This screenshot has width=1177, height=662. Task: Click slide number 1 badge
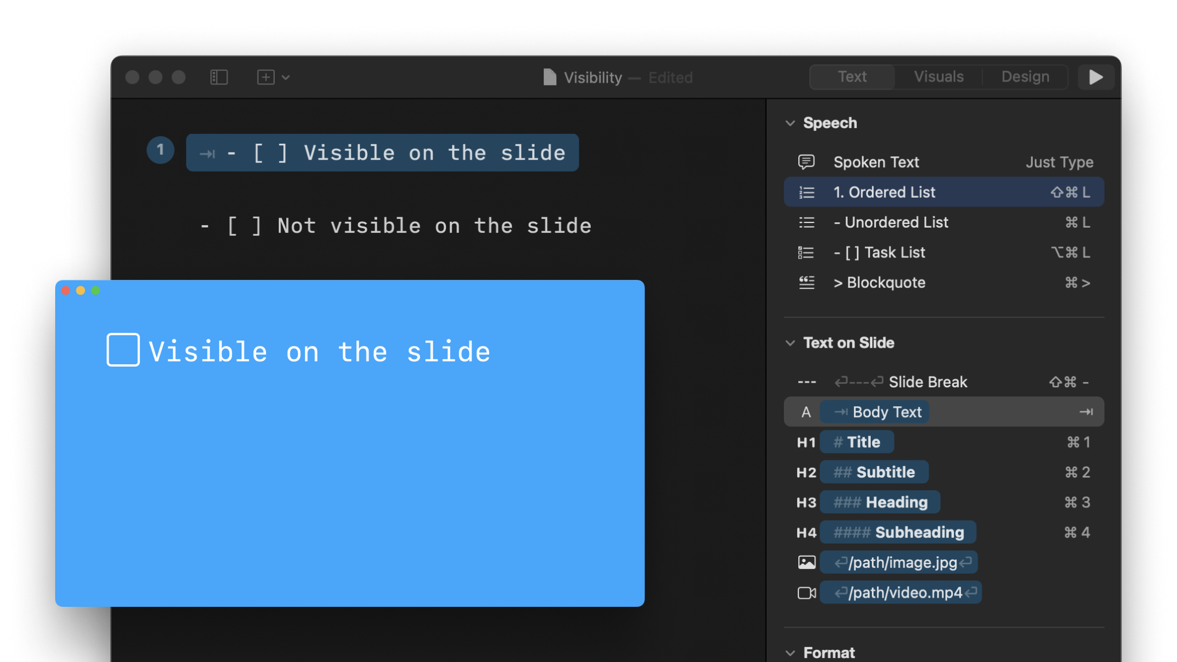[x=160, y=150]
